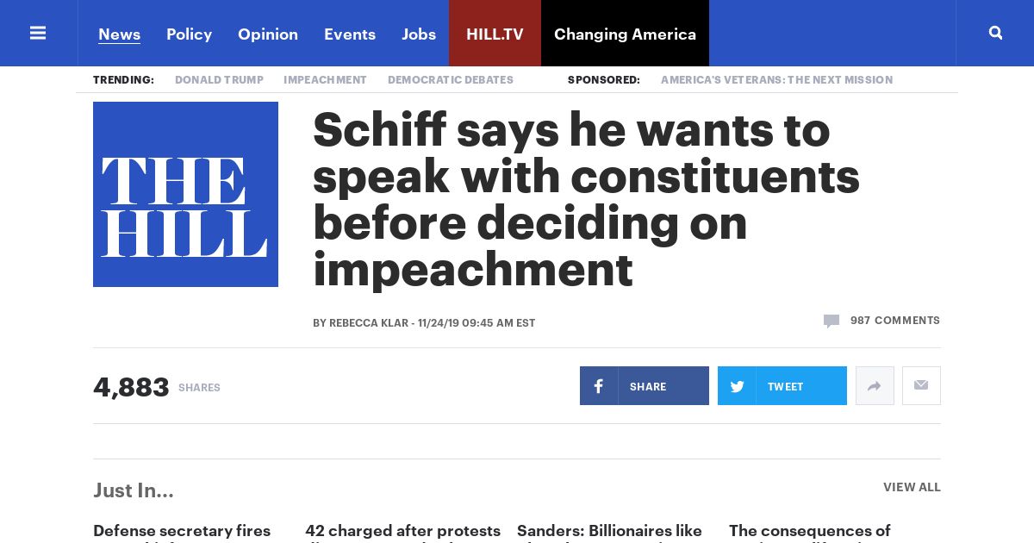The width and height of the screenshot is (1034, 543).
Task: Open Changing America tab
Action: [x=625, y=34]
